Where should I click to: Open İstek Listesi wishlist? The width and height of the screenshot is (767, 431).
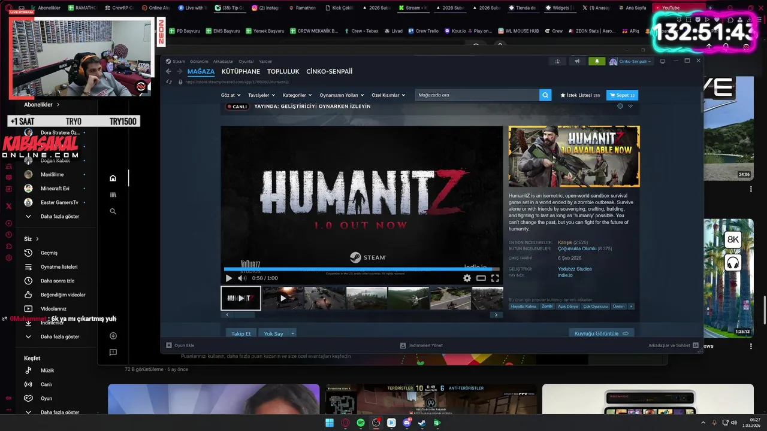pyautogui.click(x=580, y=95)
